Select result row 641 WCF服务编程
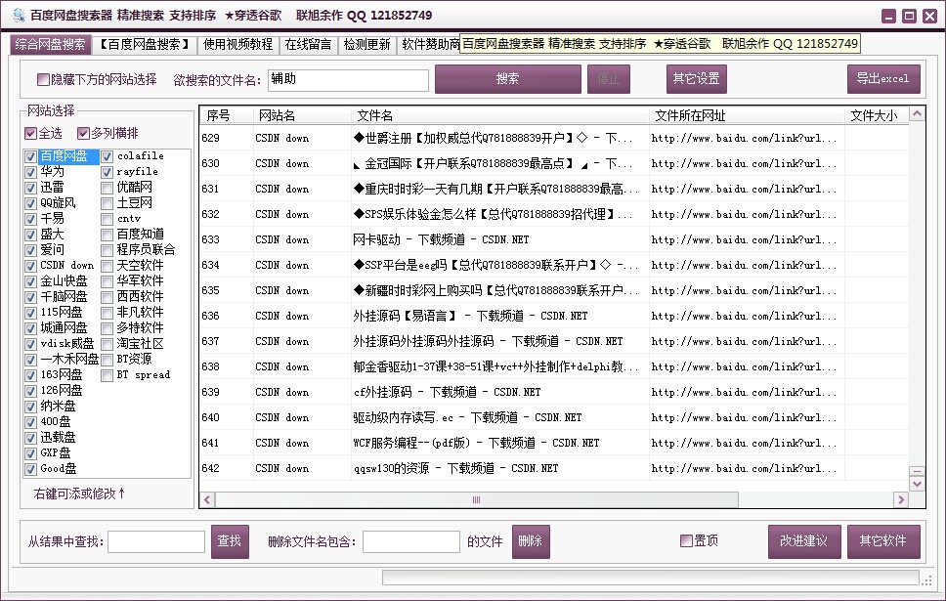This screenshot has width=946, height=601. 554,443
